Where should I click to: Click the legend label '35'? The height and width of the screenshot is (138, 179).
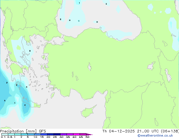68,137
